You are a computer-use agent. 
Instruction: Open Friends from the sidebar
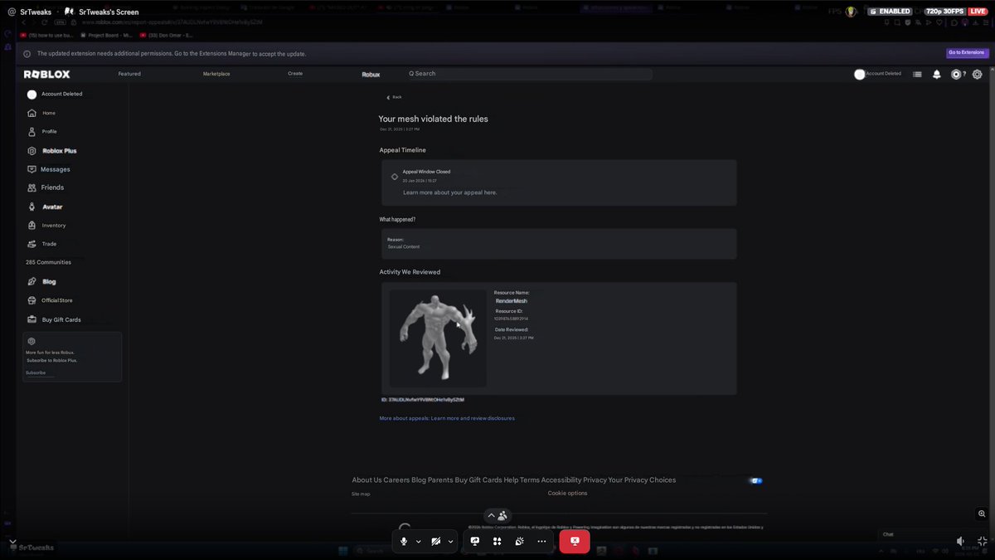pos(45,187)
